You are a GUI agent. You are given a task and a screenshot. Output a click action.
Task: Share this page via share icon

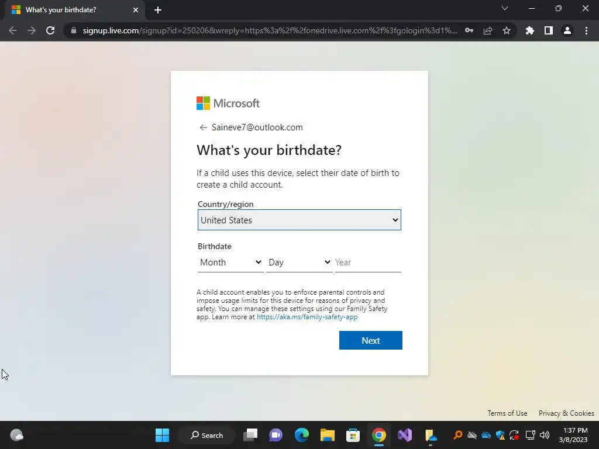[488, 30]
